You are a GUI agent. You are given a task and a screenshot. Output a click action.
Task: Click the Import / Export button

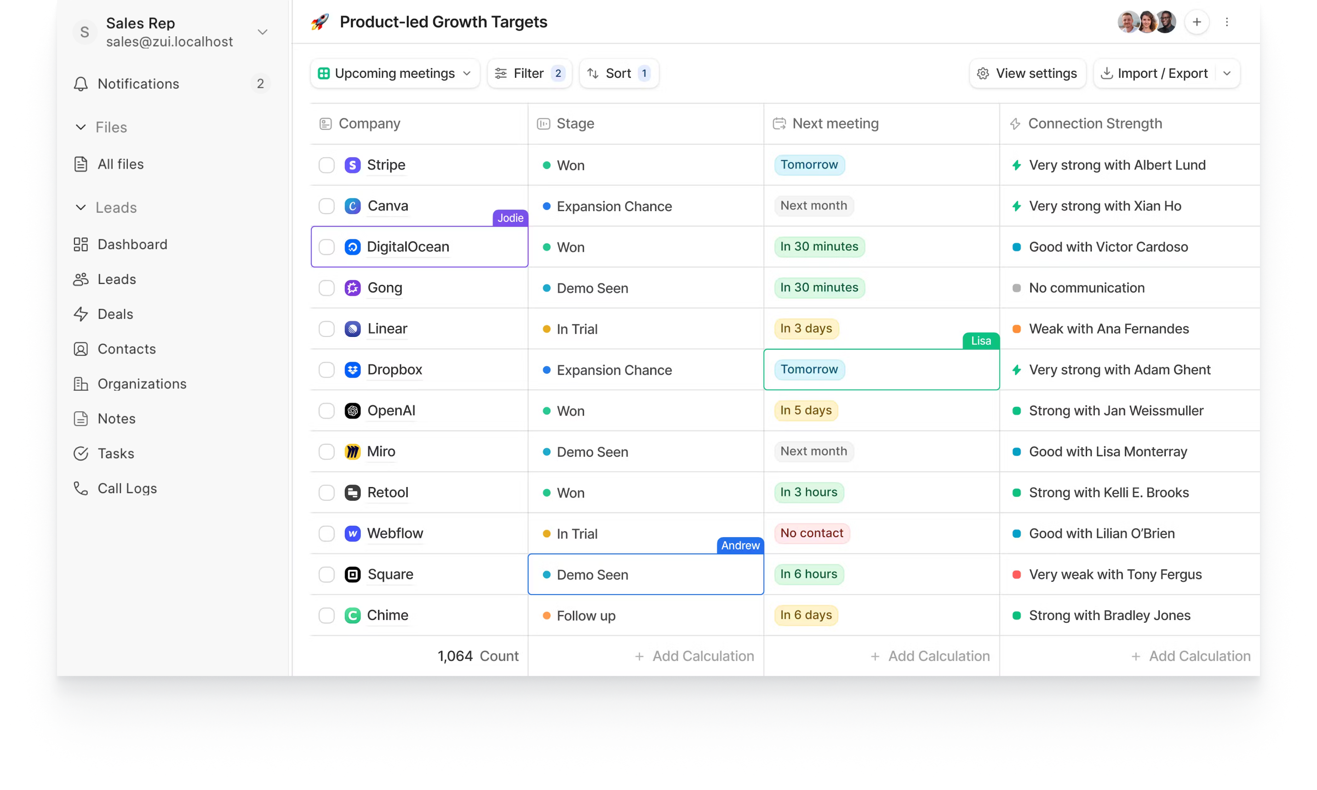pos(1154,73)
